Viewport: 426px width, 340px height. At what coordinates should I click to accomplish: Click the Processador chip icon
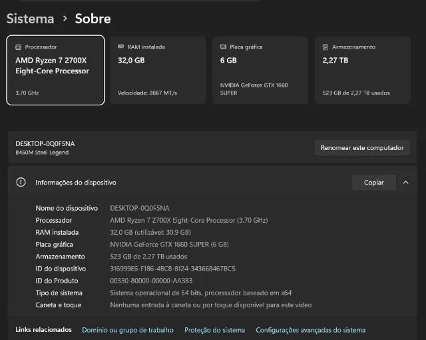point(18,47)
